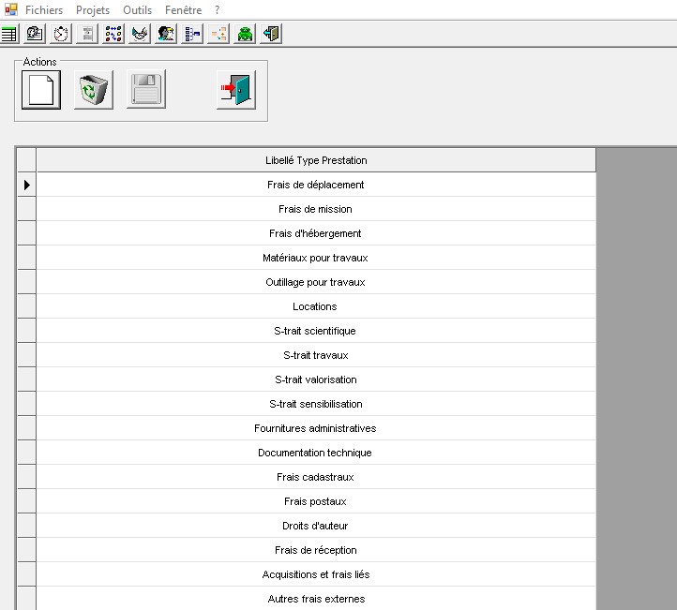Click the row selector beside 'Frais postaux'
The height and width of the screenshot is (610, 677).
point(26,501)
